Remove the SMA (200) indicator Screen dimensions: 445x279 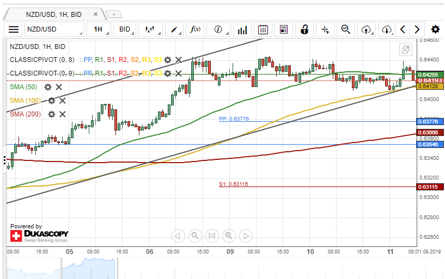63,114
